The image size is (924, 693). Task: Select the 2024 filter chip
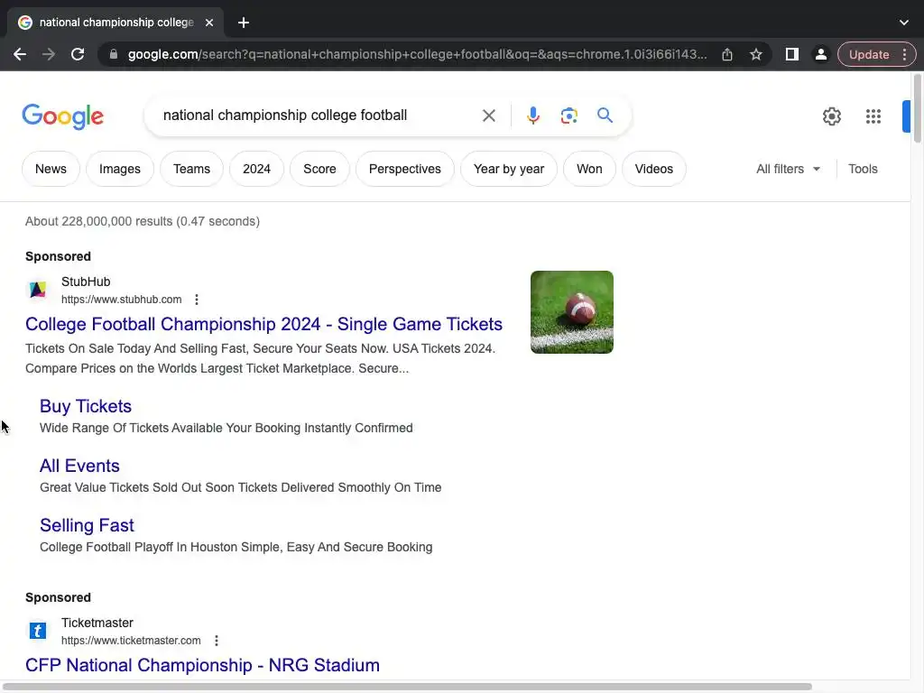[256, 169]
